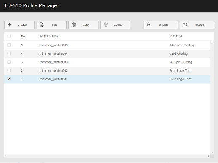The height and width of the screenshot is (163, 218).
Task: Click the Cut Type column header
Action: point(176,36)
